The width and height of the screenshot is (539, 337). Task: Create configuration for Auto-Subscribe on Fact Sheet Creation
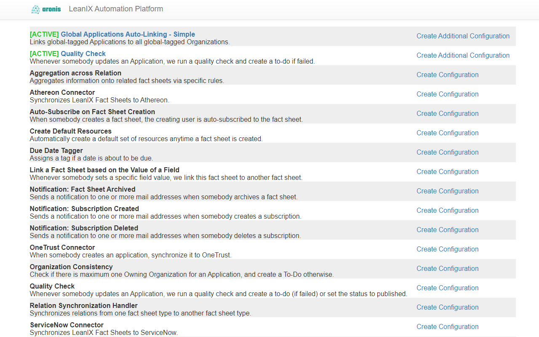click(x=448, y=114)
